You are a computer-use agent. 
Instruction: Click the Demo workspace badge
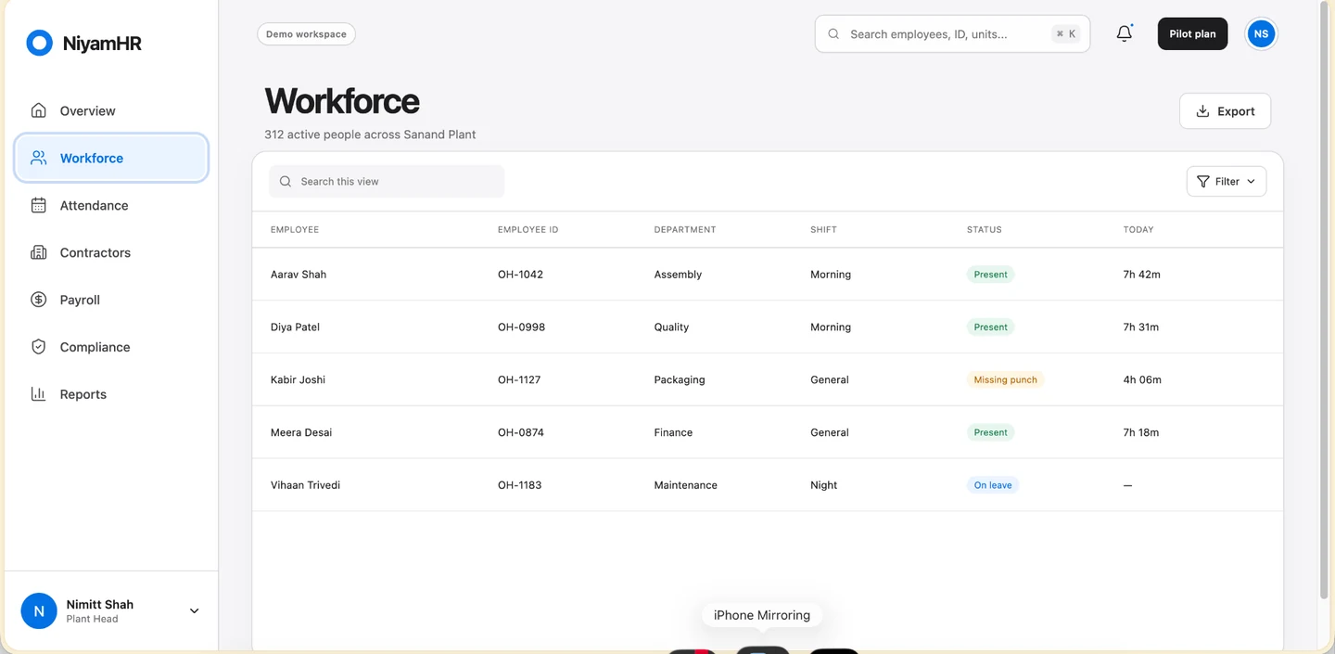coord(306,34)
